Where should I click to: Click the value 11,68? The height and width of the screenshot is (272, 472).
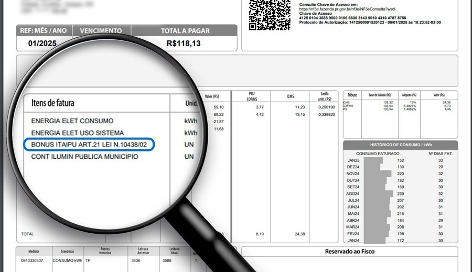click(x=219, y=129)
